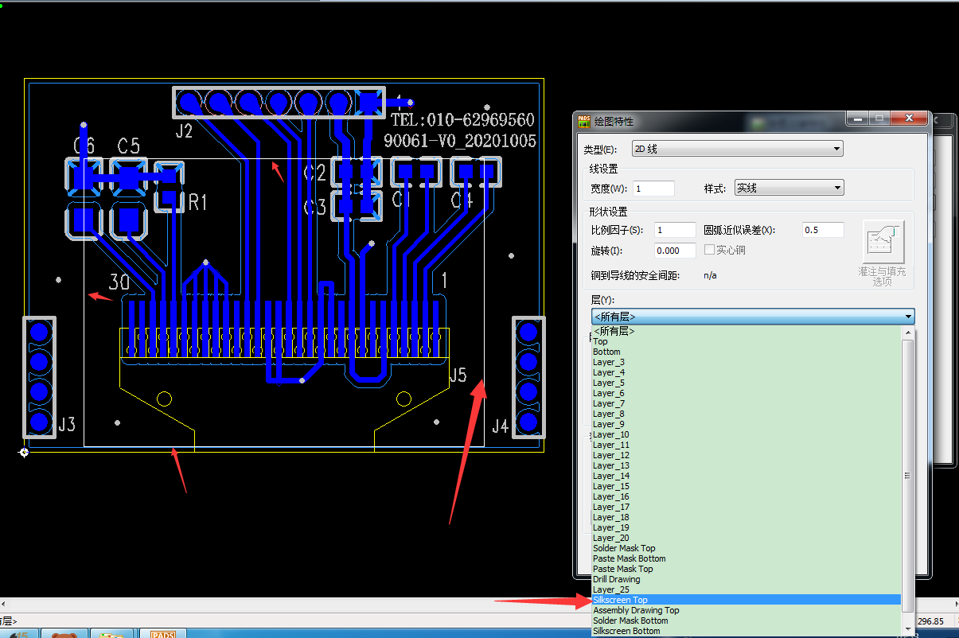
Task: Select Silkscreen Top from the layer list
Action: click(x=621, y=600)
